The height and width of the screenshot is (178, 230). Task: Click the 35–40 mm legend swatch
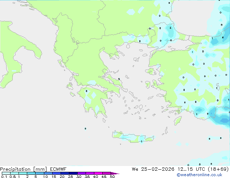point(90,173)
